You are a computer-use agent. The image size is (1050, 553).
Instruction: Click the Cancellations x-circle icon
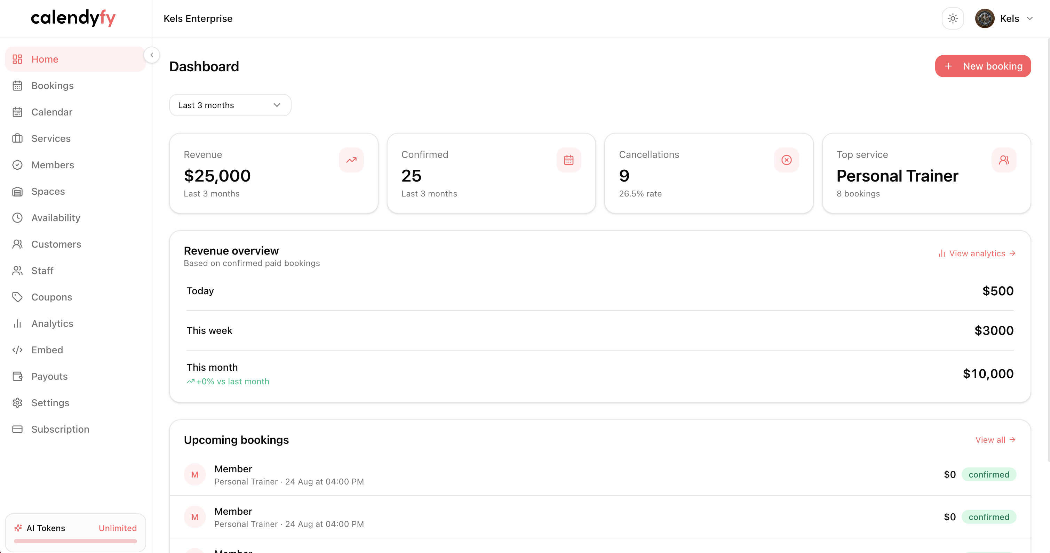786,160
